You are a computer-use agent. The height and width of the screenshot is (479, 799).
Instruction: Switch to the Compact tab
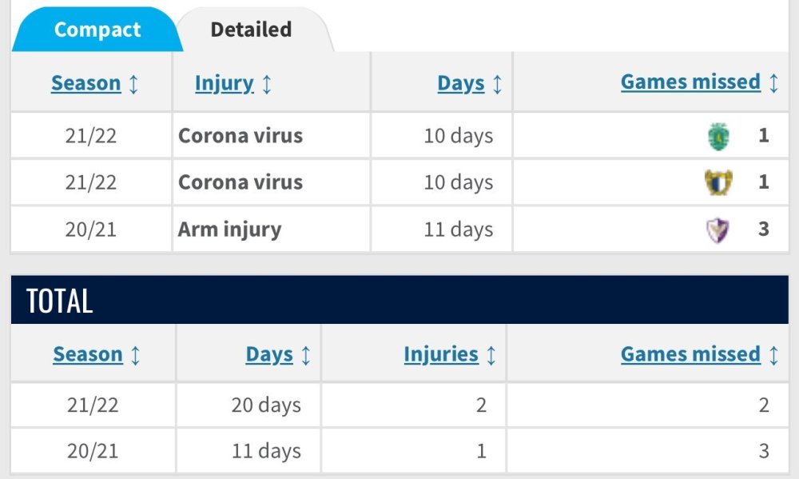[x=97, y=30]
